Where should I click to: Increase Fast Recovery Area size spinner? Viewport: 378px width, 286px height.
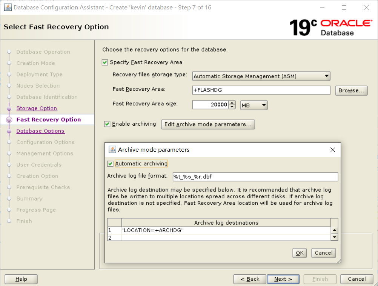coord(232,103)
